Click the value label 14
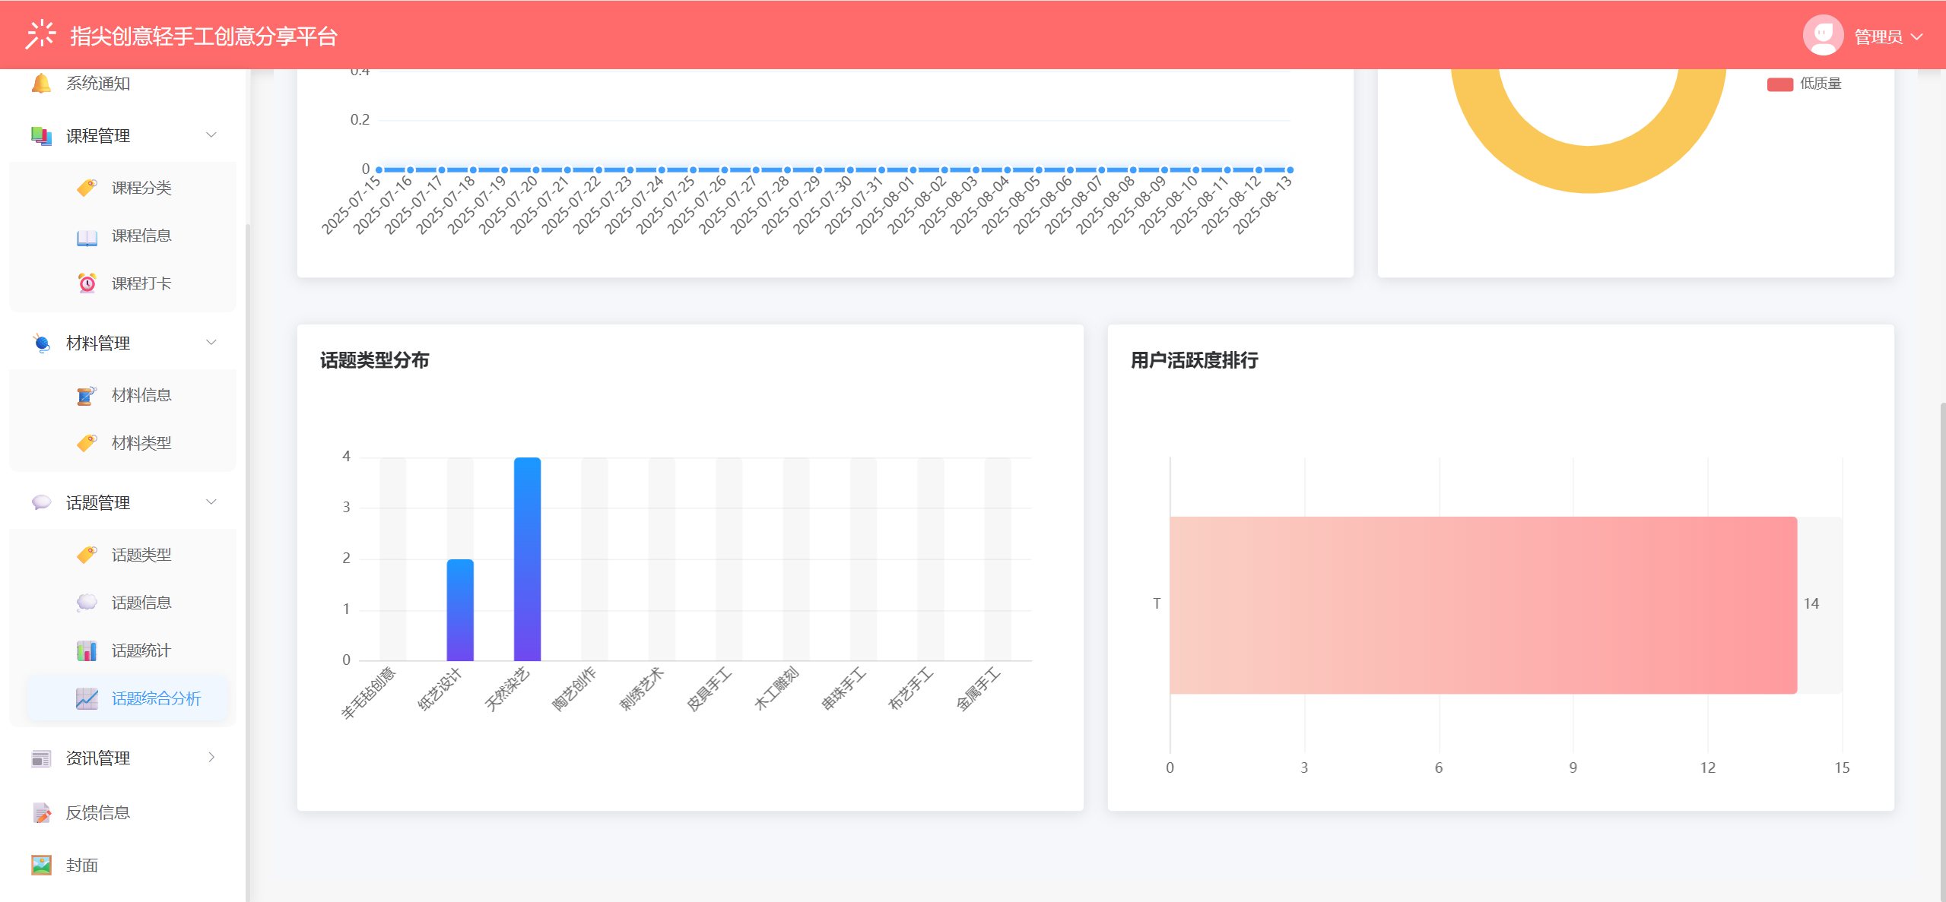The image size is (1946, 902). pyautogui.click(x=1811, y=603)
